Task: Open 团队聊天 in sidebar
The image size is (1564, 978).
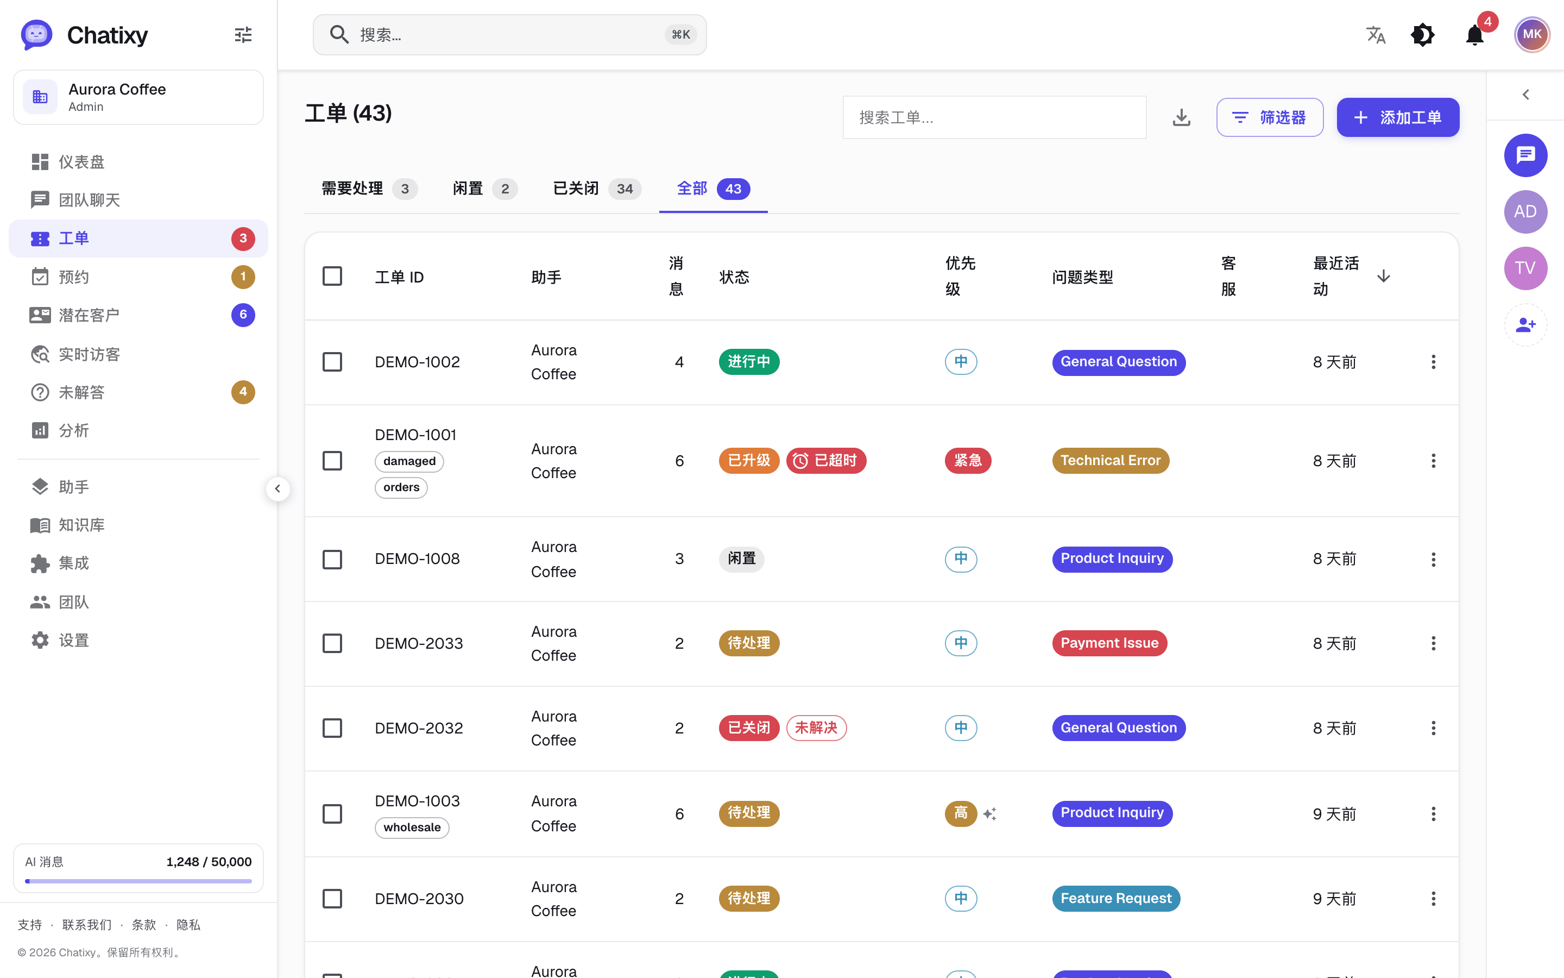Action: (x=138, y=200)
